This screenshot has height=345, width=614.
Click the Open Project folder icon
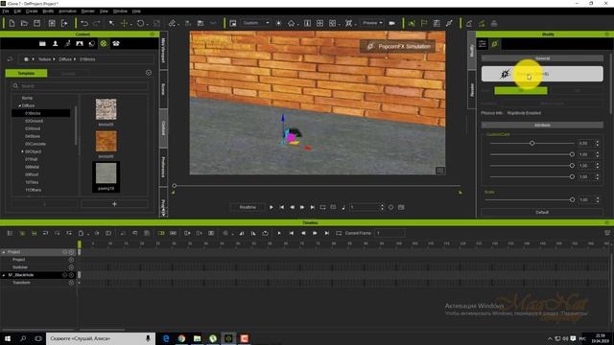24,23
